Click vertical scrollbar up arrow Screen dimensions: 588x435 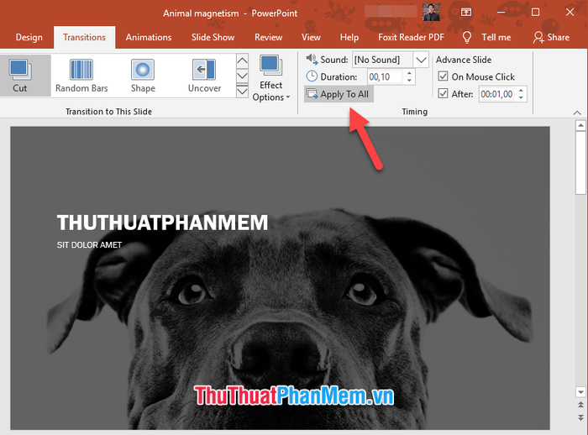(x=580, y=126)
